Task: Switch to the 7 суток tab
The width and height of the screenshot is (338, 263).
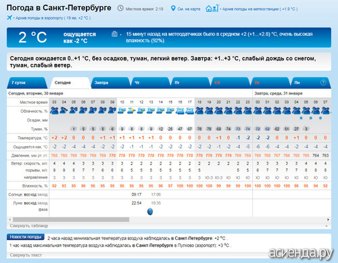Action: click(26, 83)
